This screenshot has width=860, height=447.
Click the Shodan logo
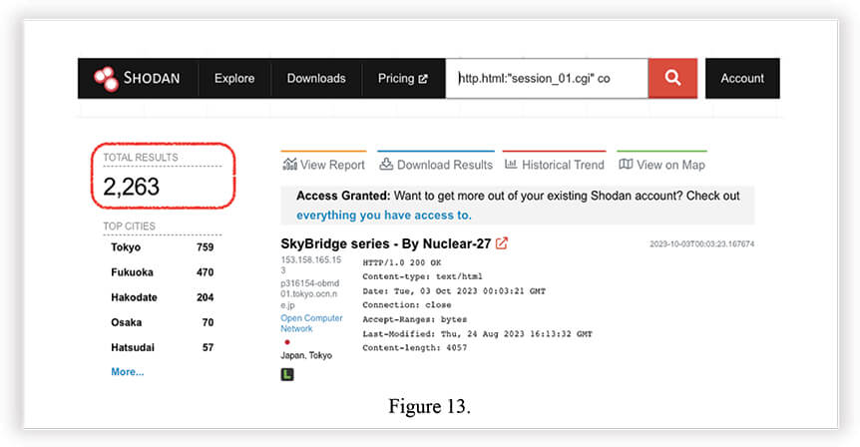(x=137, y=79)
